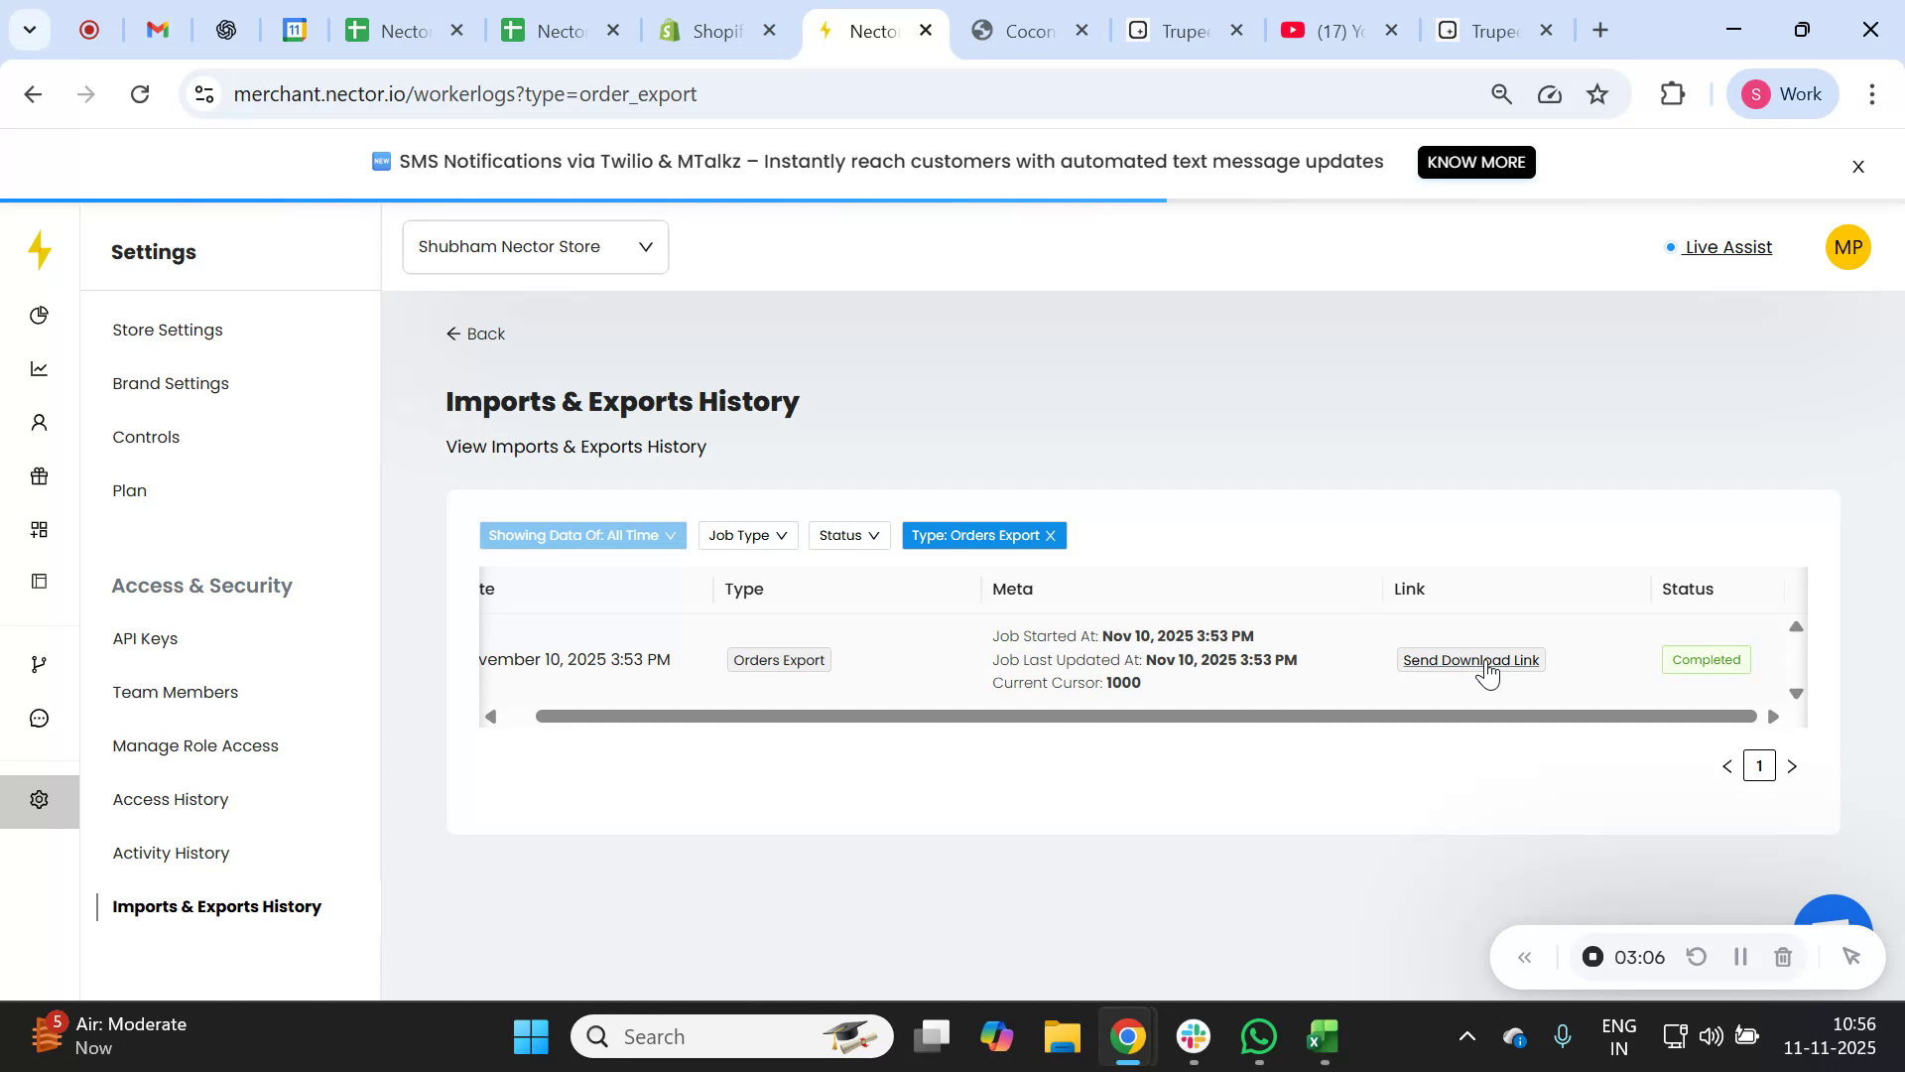The width and height of the screenshot is (1905, 1072).
Task: Enable the cursor highlight in recorder toolbar
Action: pyautogui.click(x=1853, y=956)
